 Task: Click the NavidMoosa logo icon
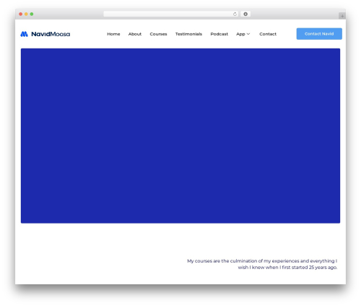pos(24,34)
